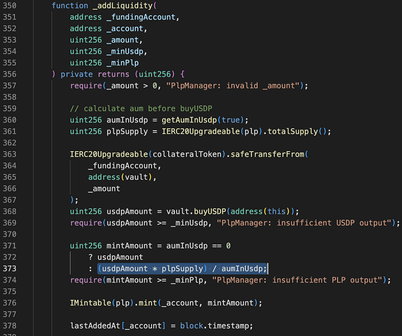The width and height of the screenshot is (402, 336).
Task: Click mintAmount declaration on line 371
Action: [x=129, y=245]
